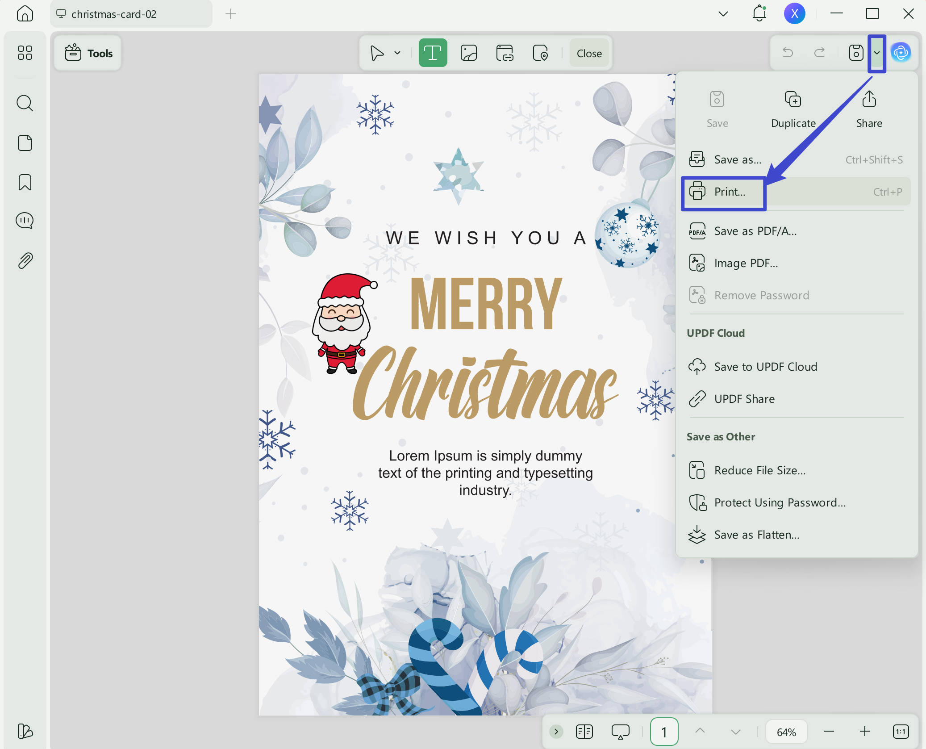Switch to christmas-card-02 tab

pyautogui.click(x=131, y=14)
